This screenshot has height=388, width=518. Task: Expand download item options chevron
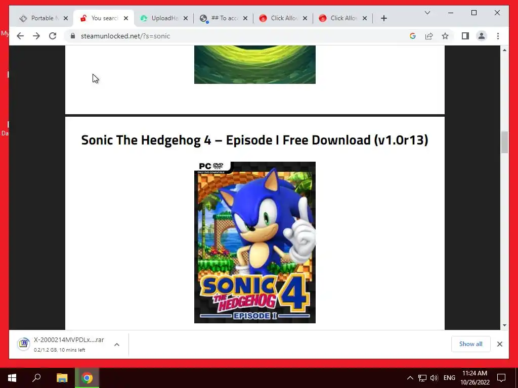(x=117, y=345)
